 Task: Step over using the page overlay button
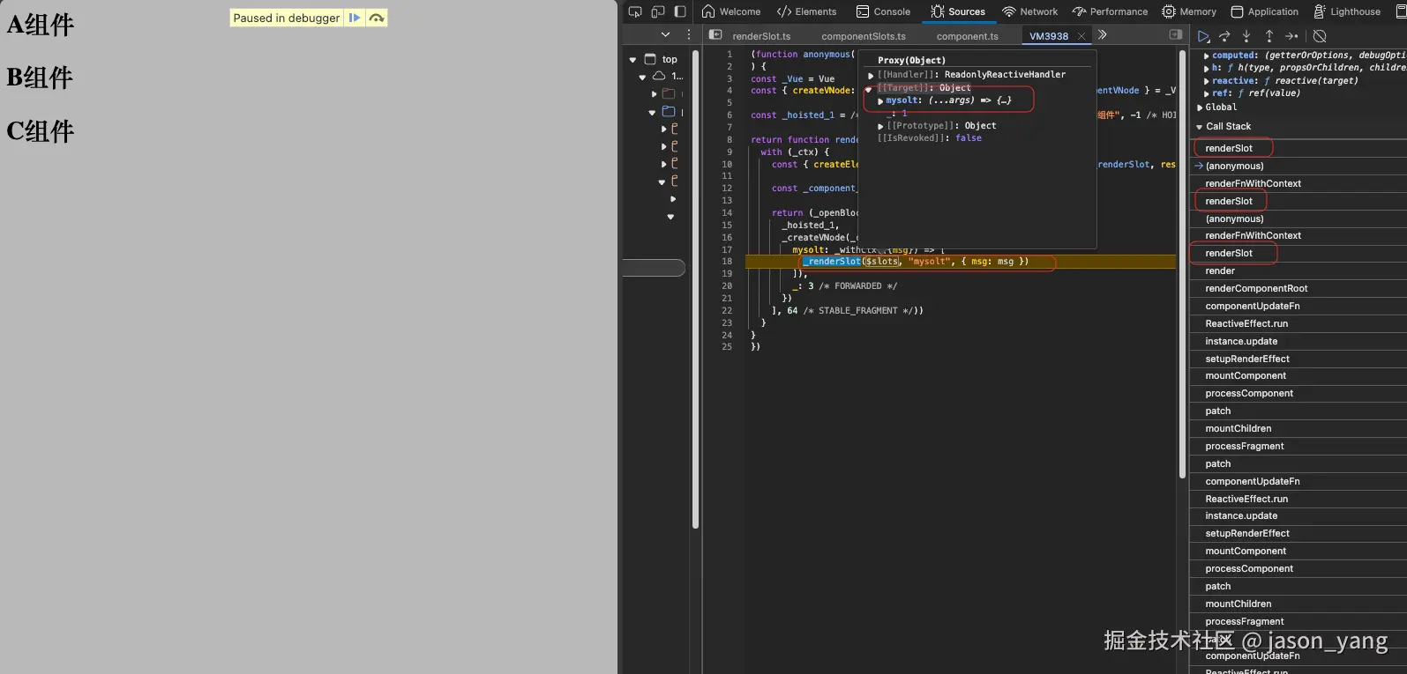pyautogui.click(x=377, y=18)
